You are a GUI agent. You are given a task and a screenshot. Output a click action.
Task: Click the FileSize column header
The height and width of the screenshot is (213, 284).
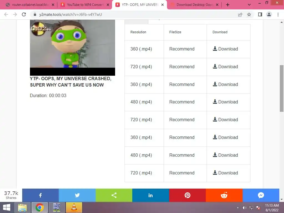point(175,32)
